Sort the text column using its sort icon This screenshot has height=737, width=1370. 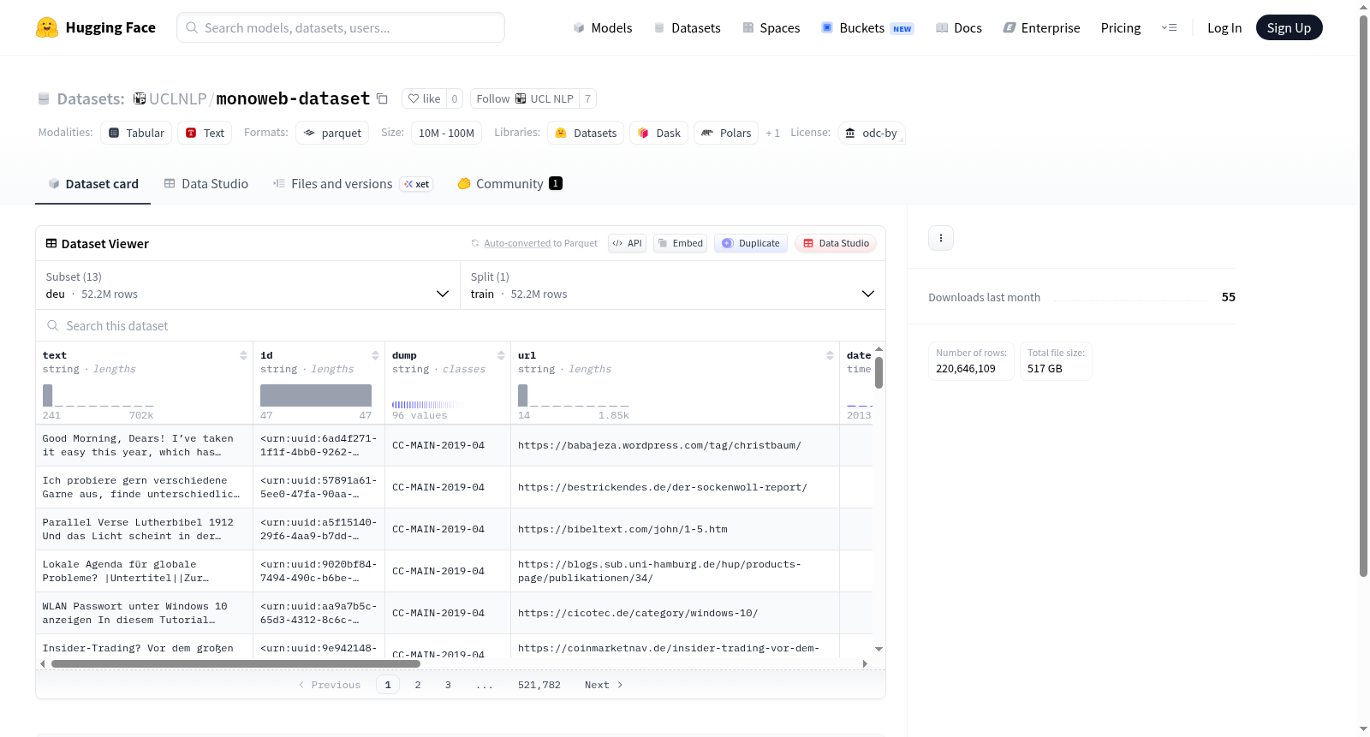tap(243, 355)
